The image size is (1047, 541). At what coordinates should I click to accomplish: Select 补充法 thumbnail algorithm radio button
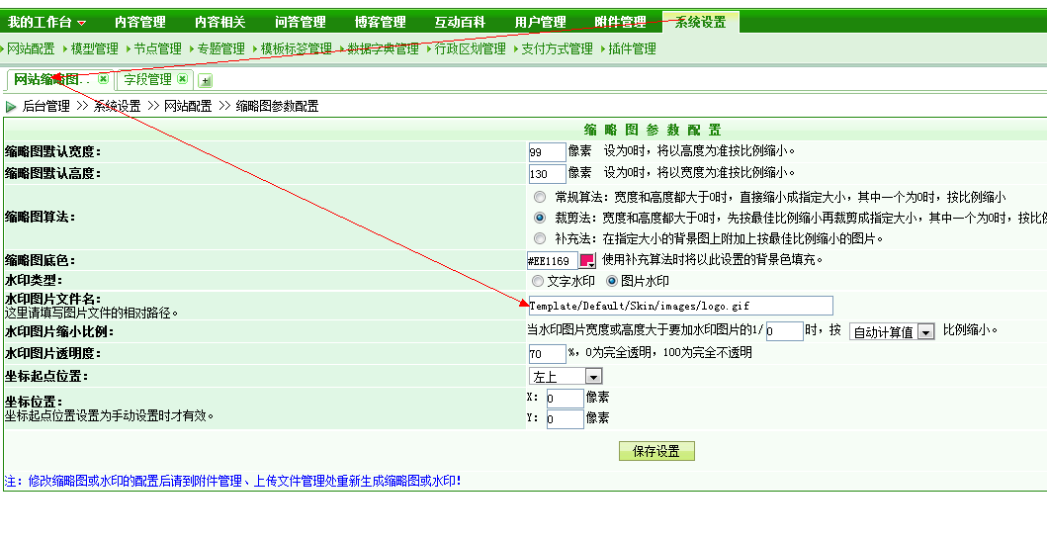pyautogui.click(x=539, y=238)
